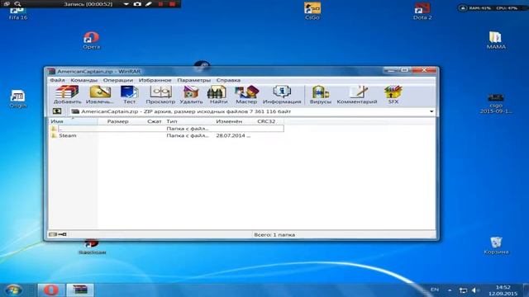Click the Opera taskbar button

(50, 290)
